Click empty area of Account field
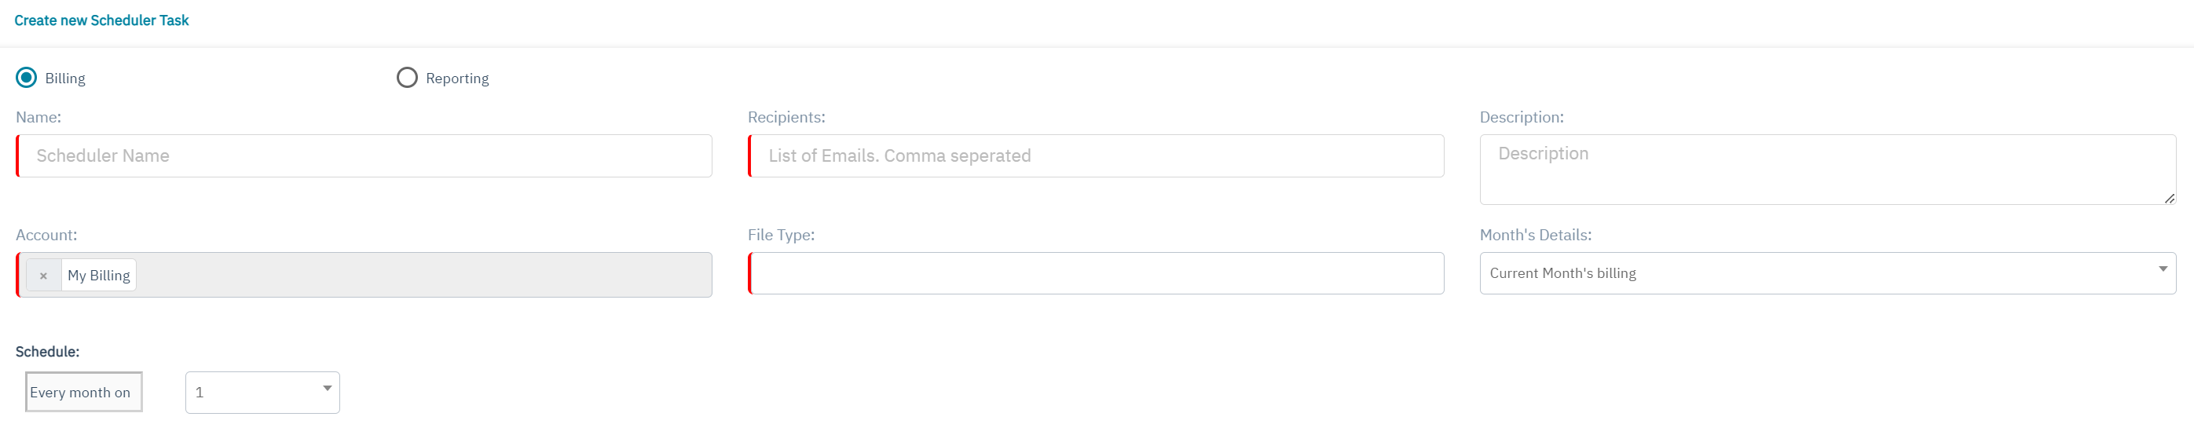This screenshot has width=2194, height=446. click(426, 275)
